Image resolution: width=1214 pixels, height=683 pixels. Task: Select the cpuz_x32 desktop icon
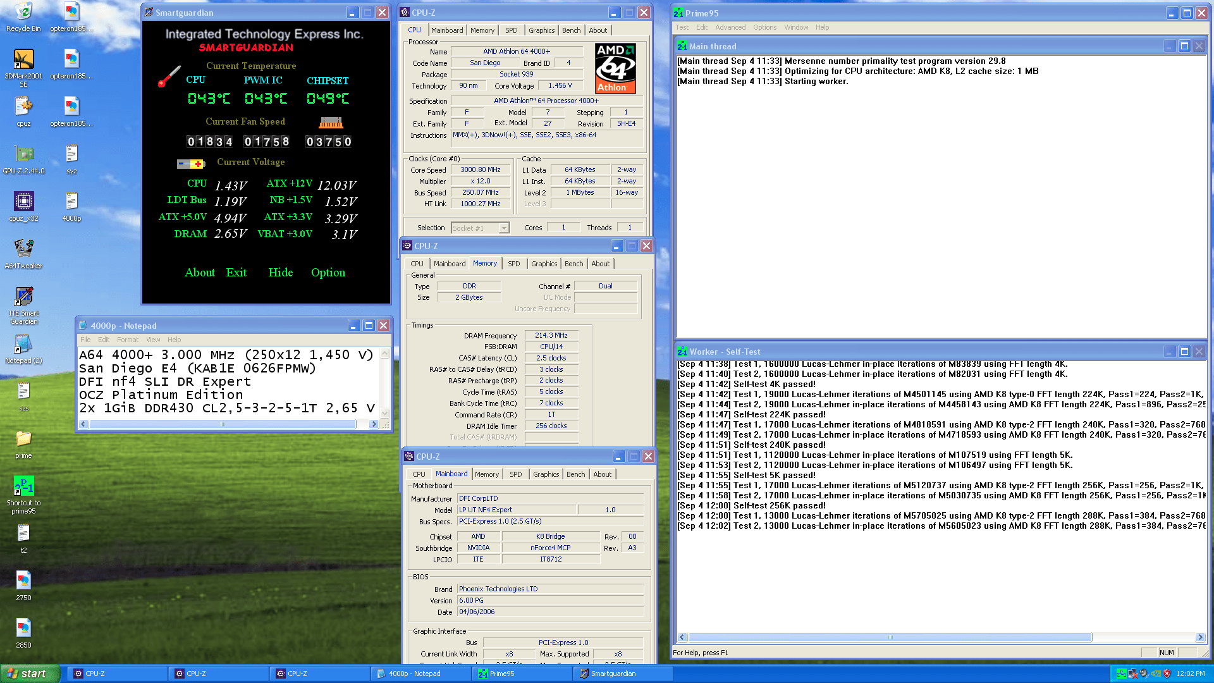point(23,206)
